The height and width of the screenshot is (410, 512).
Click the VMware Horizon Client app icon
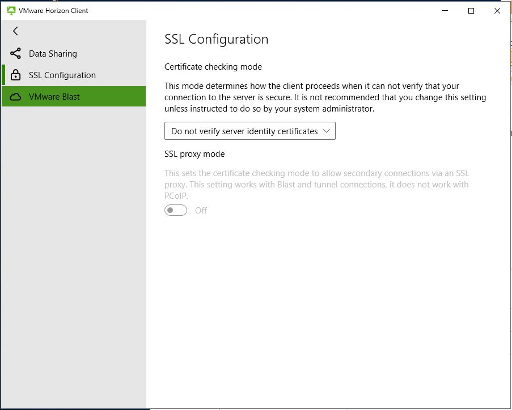coord(11,10)
